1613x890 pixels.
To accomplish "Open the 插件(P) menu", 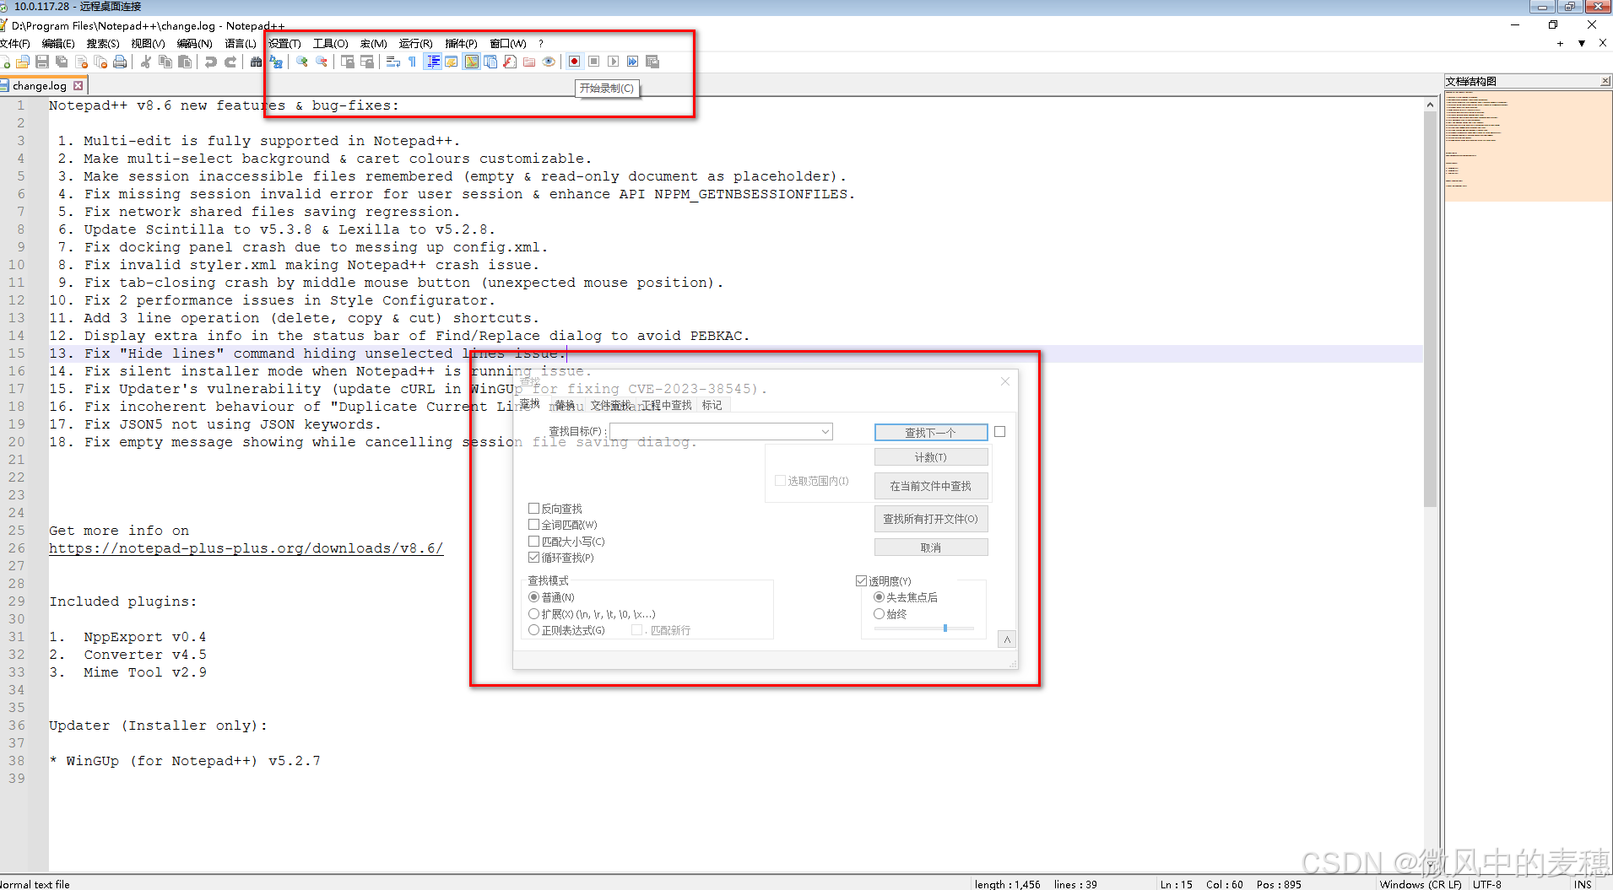I will click(461, 44).
